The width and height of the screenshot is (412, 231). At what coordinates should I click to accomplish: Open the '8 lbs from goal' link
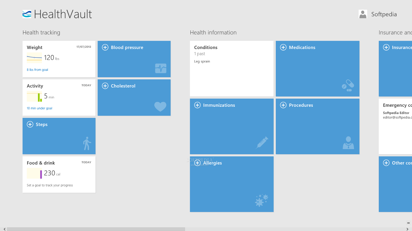[37, 70]
